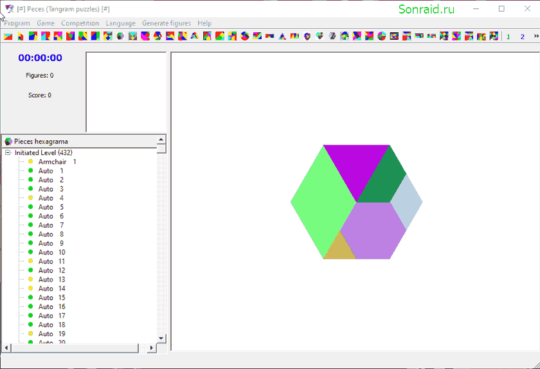Click the pale blue rhombus puzzle piece
Screen dimensions: 540x369
coord(406,202)
